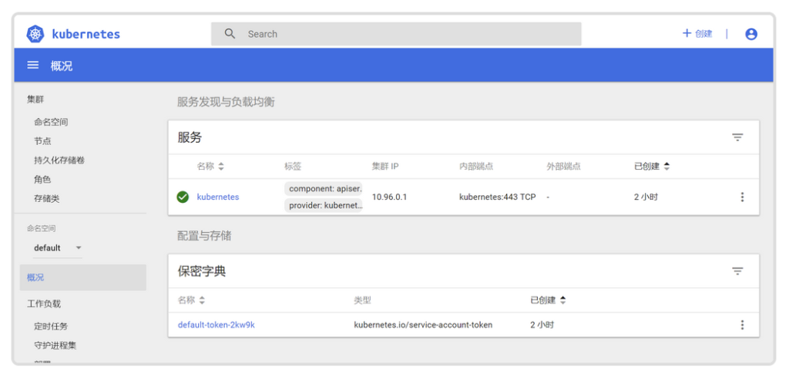Open 定时任务 in the sidebar
Viewport: 789px width, 374px height.
[x=51, y=326]
